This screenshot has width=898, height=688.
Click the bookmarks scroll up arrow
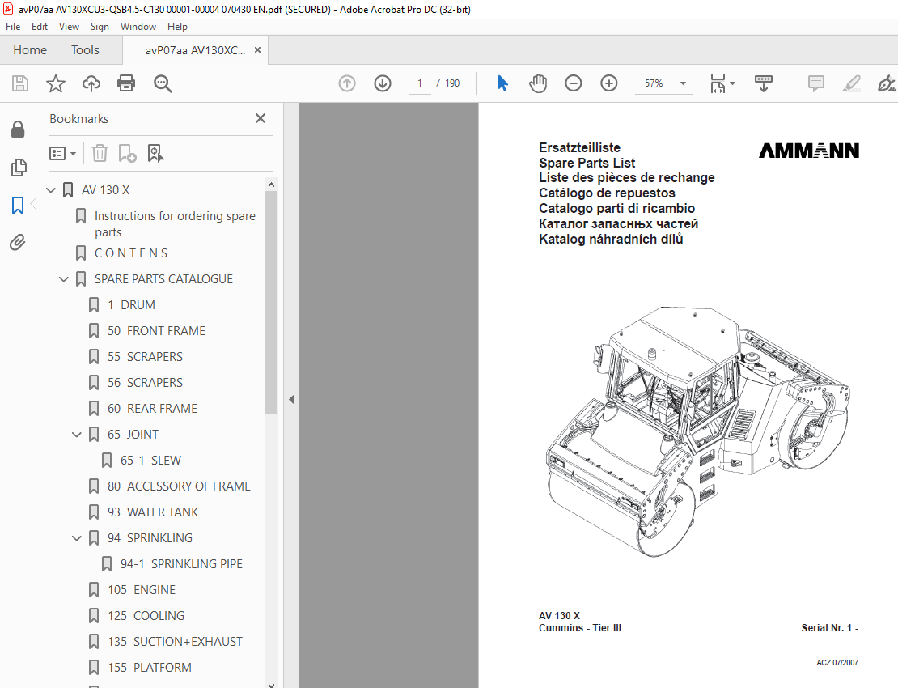point(272,185)
